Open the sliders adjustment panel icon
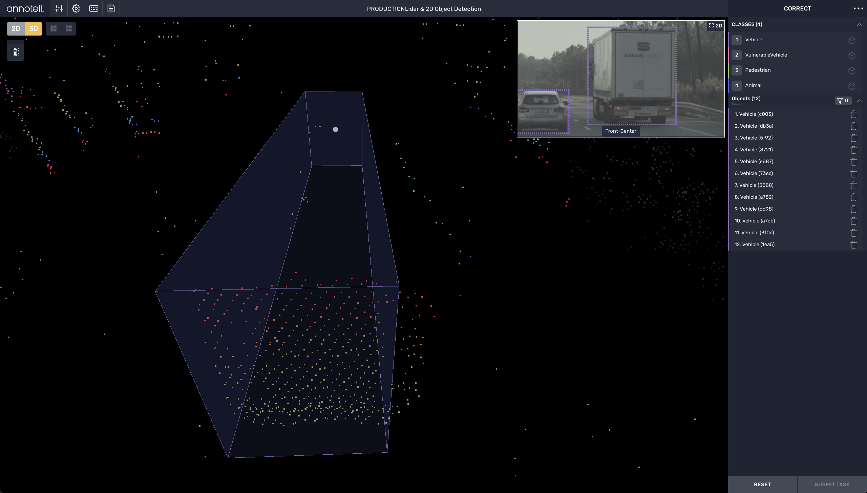867x493 pixels. click(x=59, y=8)
